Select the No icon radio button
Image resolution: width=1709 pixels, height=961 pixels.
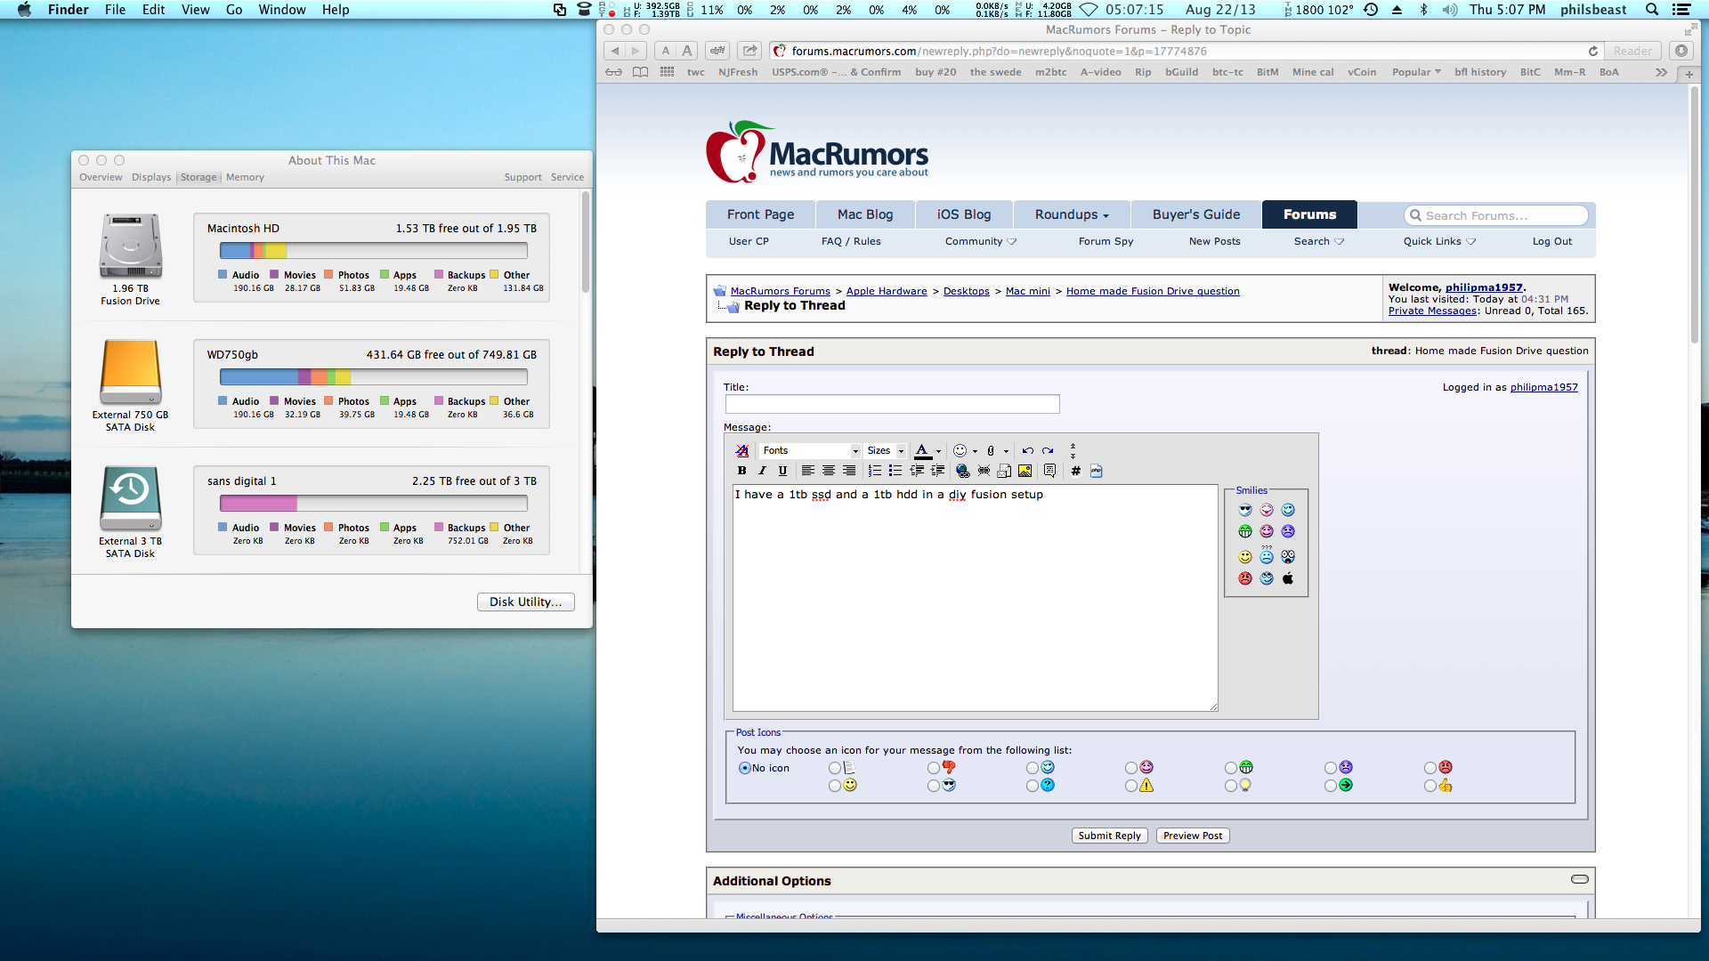coord(744,768)
